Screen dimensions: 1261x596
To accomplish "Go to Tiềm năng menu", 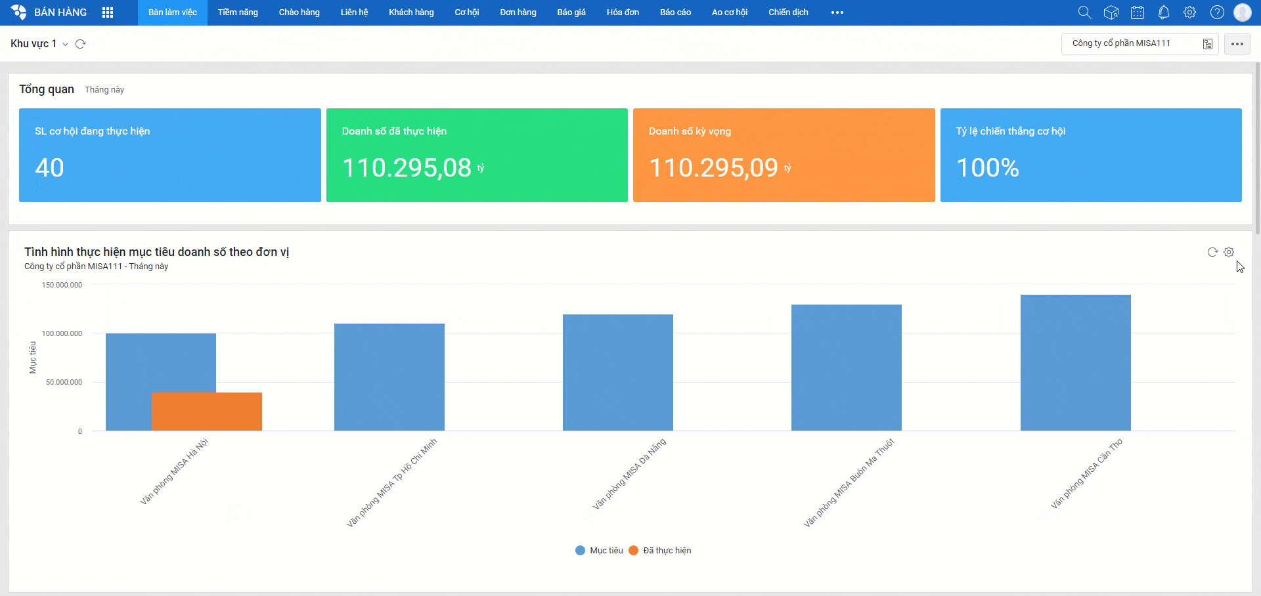I will (x=238, y=12).
